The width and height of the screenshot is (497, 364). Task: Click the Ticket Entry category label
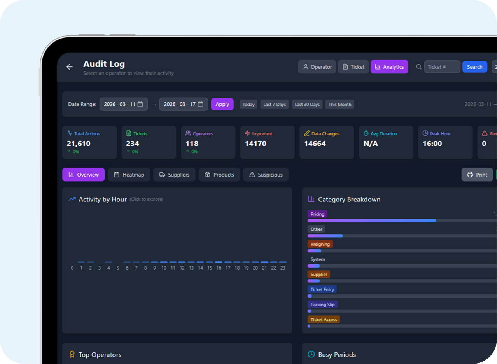pyautogui.click(x=322, y=289)
